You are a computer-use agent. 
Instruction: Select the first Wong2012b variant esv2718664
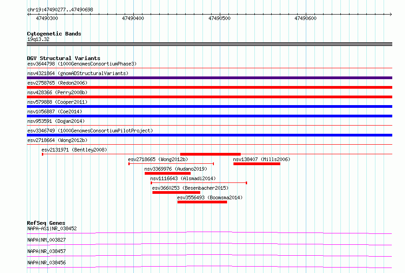click(57, 140)
